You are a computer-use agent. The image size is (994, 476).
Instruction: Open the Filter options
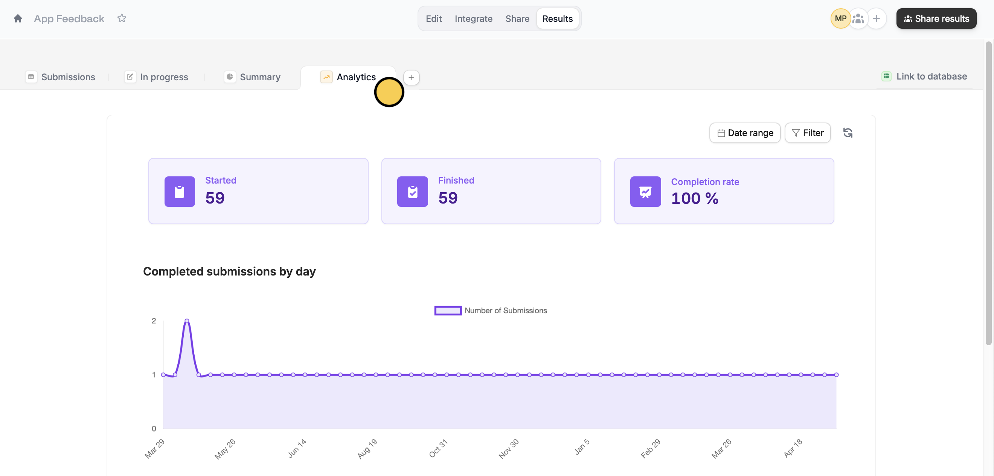tap(807, 133)
